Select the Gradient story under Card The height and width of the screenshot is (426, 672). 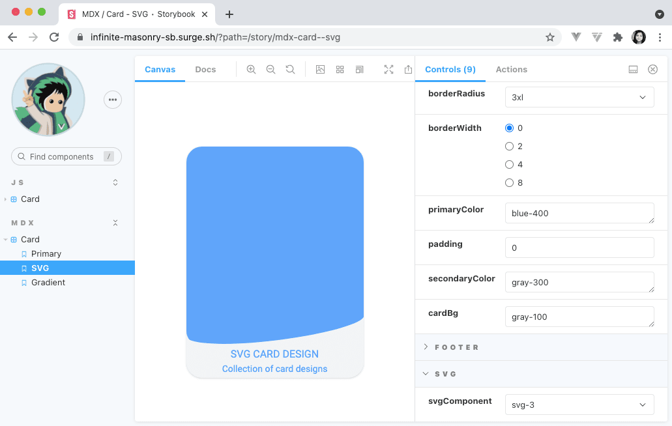48,282
